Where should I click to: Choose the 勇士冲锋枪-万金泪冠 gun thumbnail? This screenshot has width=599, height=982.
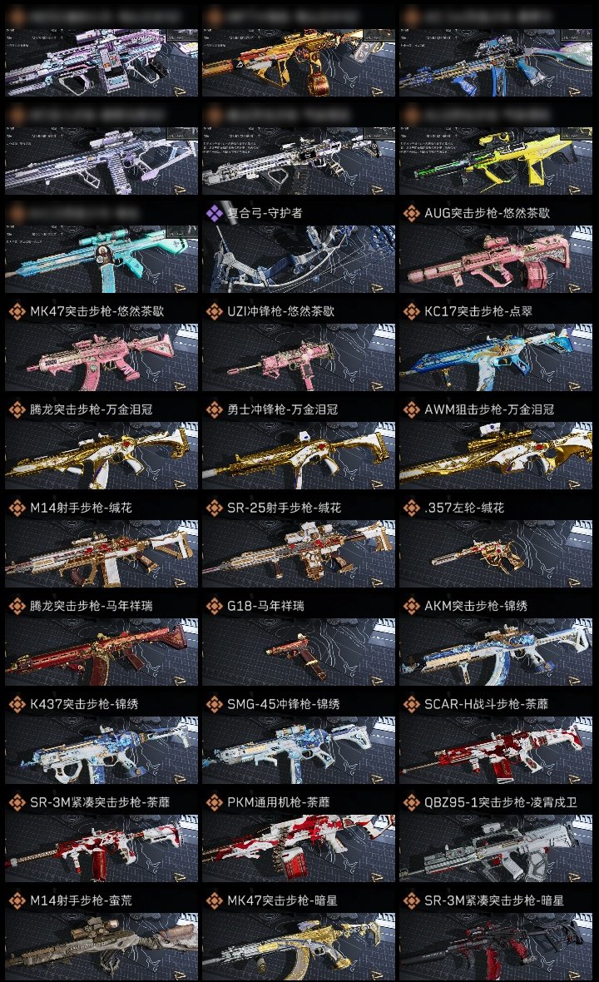299,456
